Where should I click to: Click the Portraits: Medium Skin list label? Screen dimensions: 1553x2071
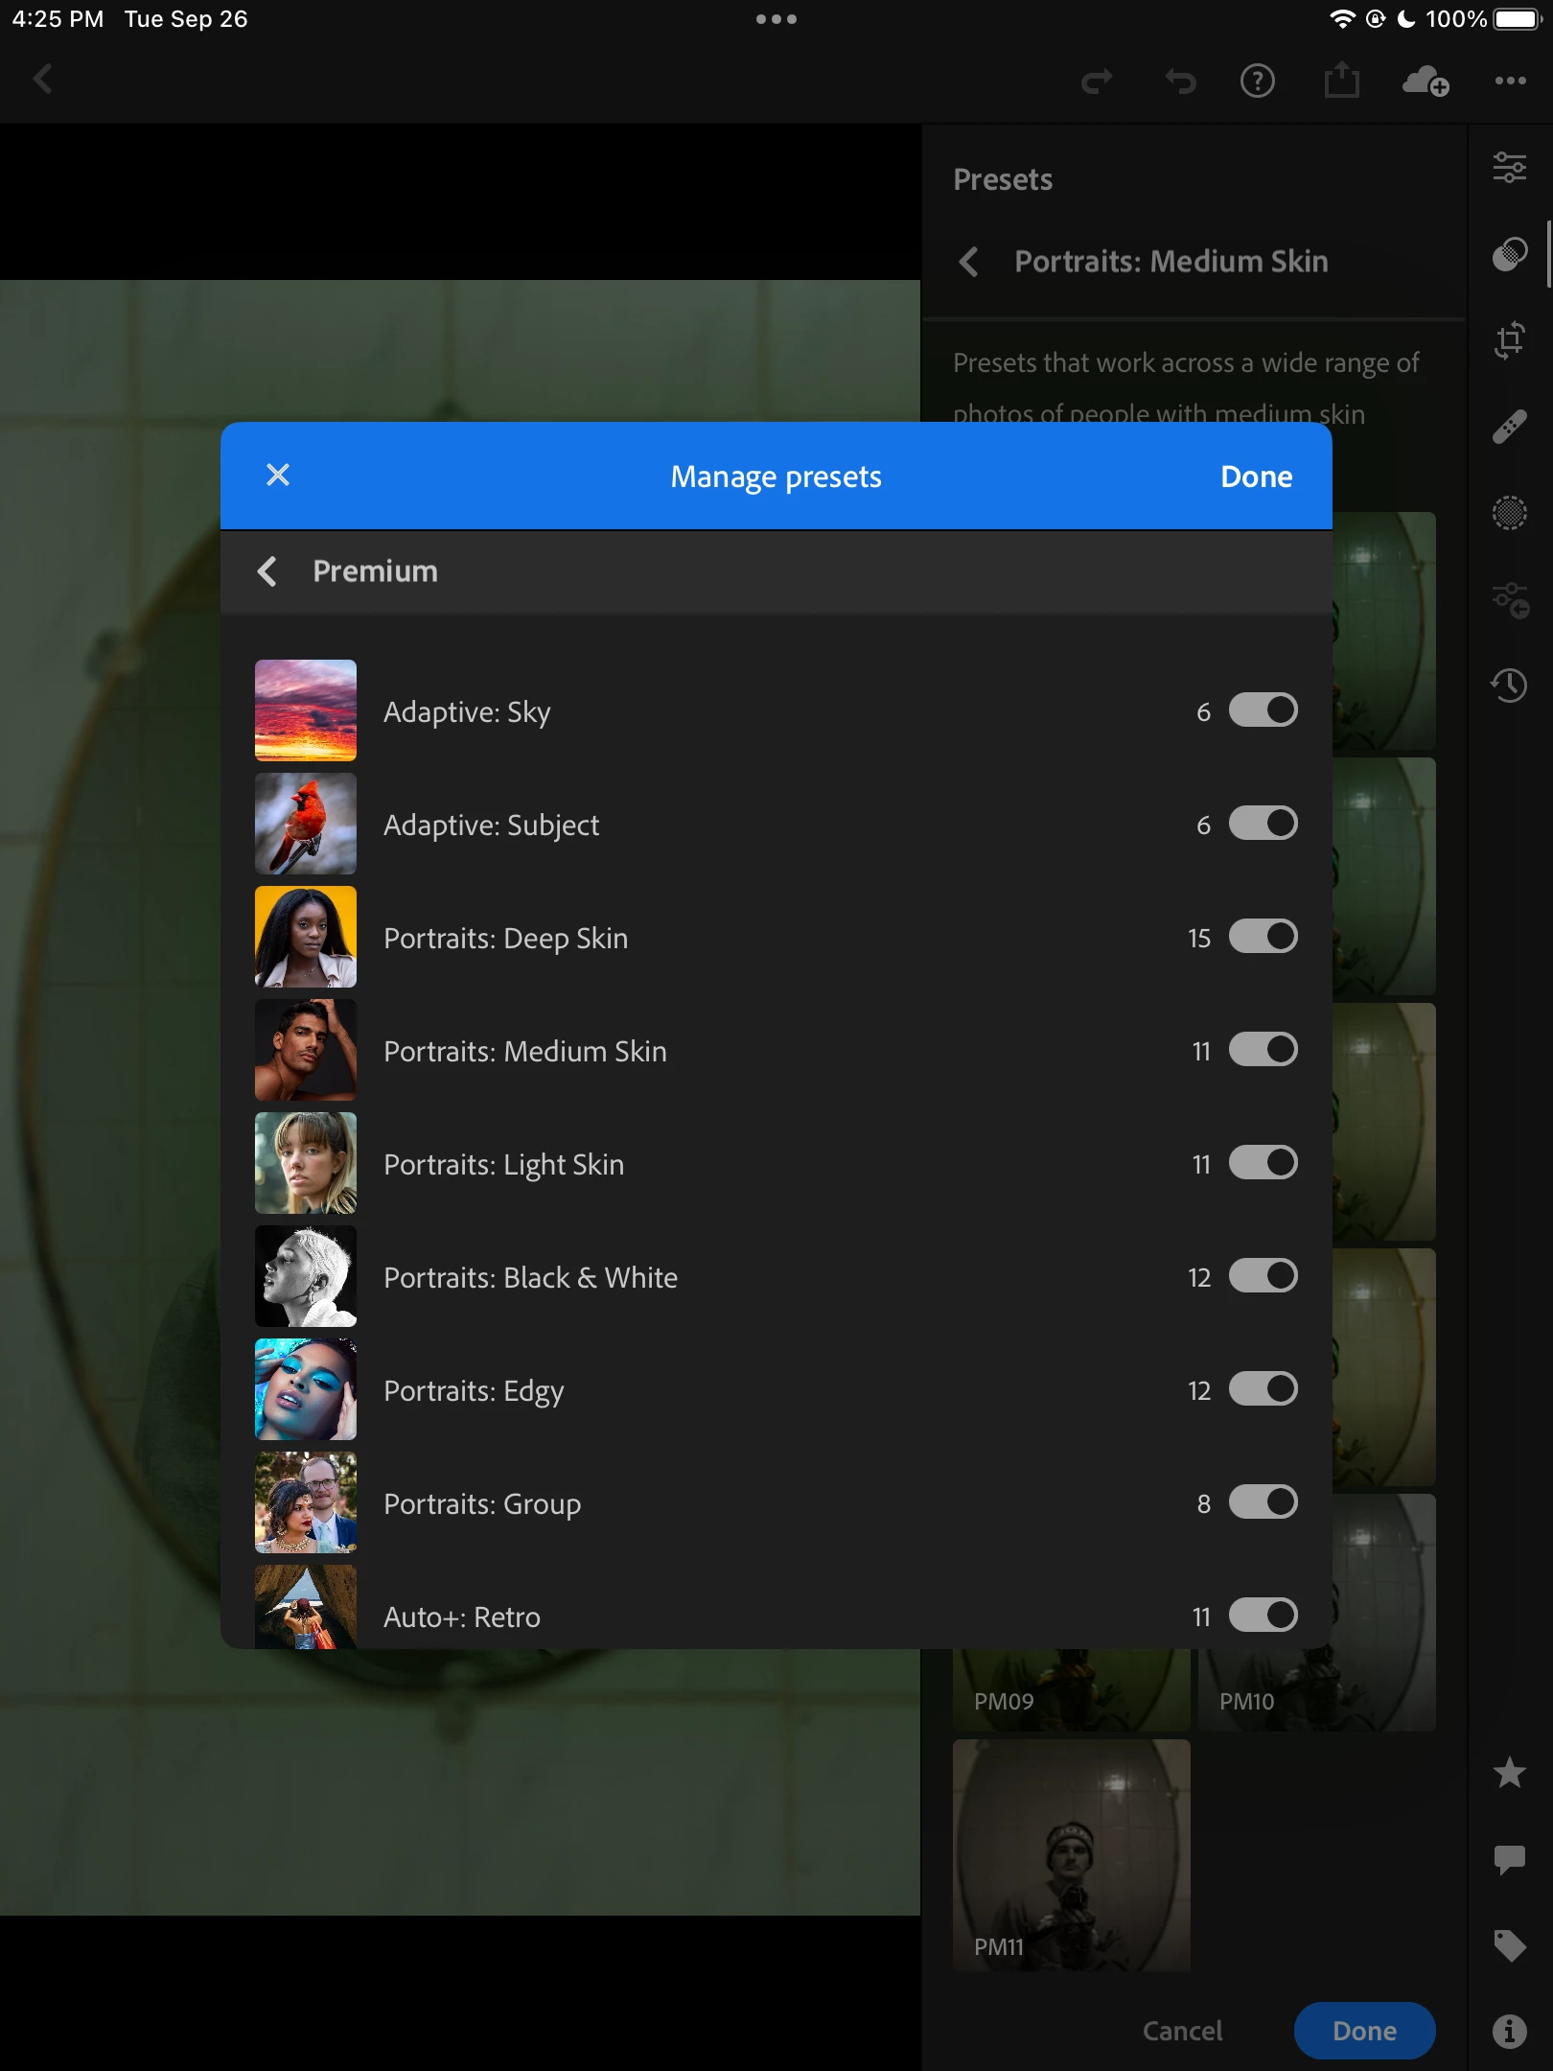[x=525, y=1052]
